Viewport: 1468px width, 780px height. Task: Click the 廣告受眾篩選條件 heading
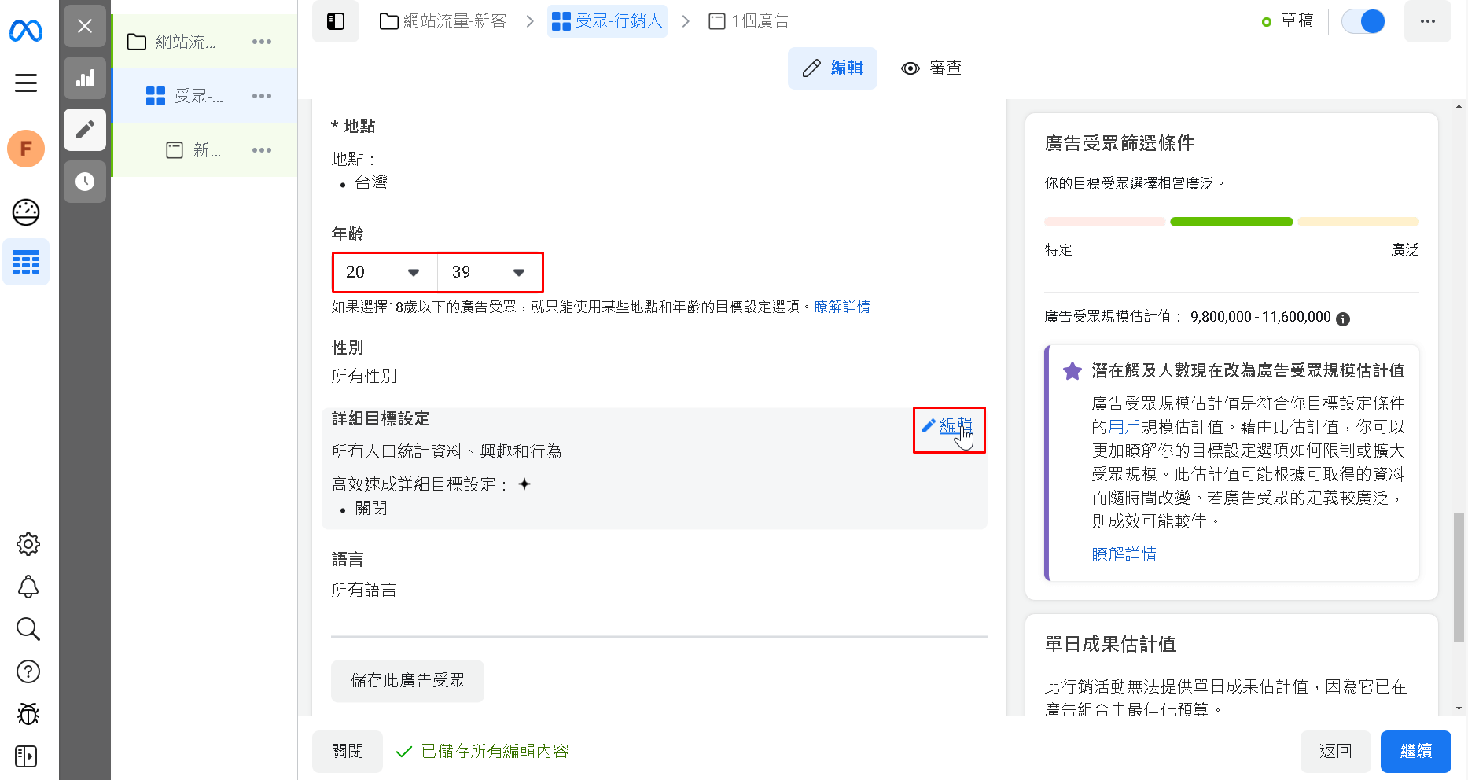coord(1120,143)
